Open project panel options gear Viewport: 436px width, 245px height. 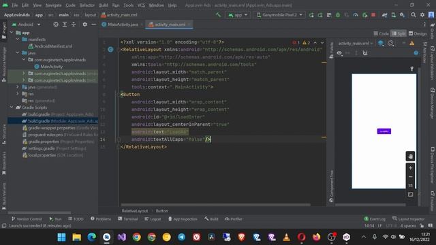[84, 24]
